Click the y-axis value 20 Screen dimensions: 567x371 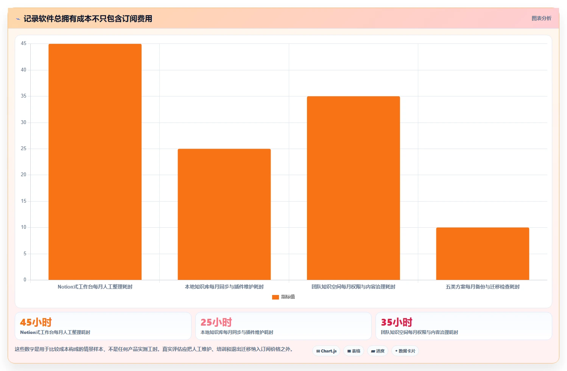pos(23,175)
